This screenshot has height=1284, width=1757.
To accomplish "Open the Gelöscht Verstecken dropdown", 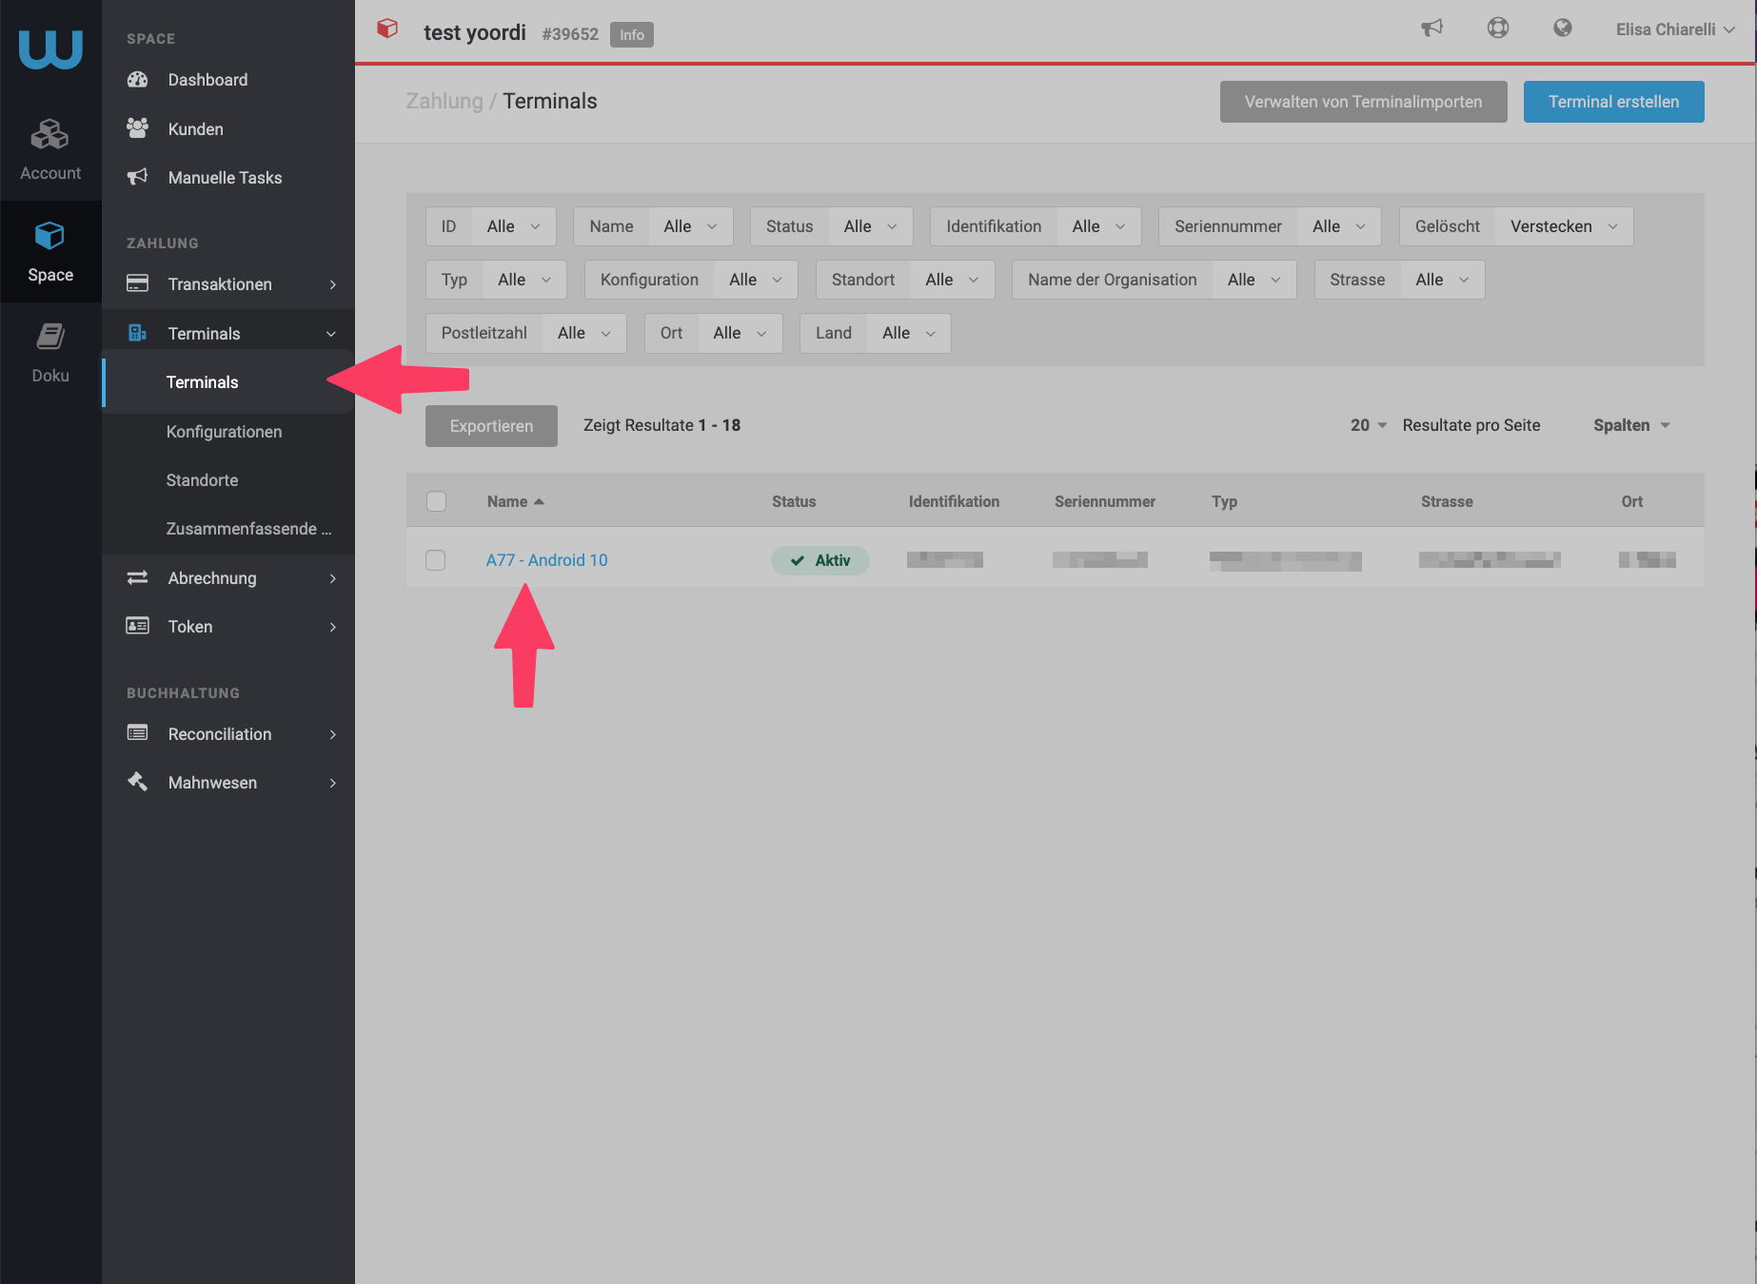I will [x=1516, y=226].
